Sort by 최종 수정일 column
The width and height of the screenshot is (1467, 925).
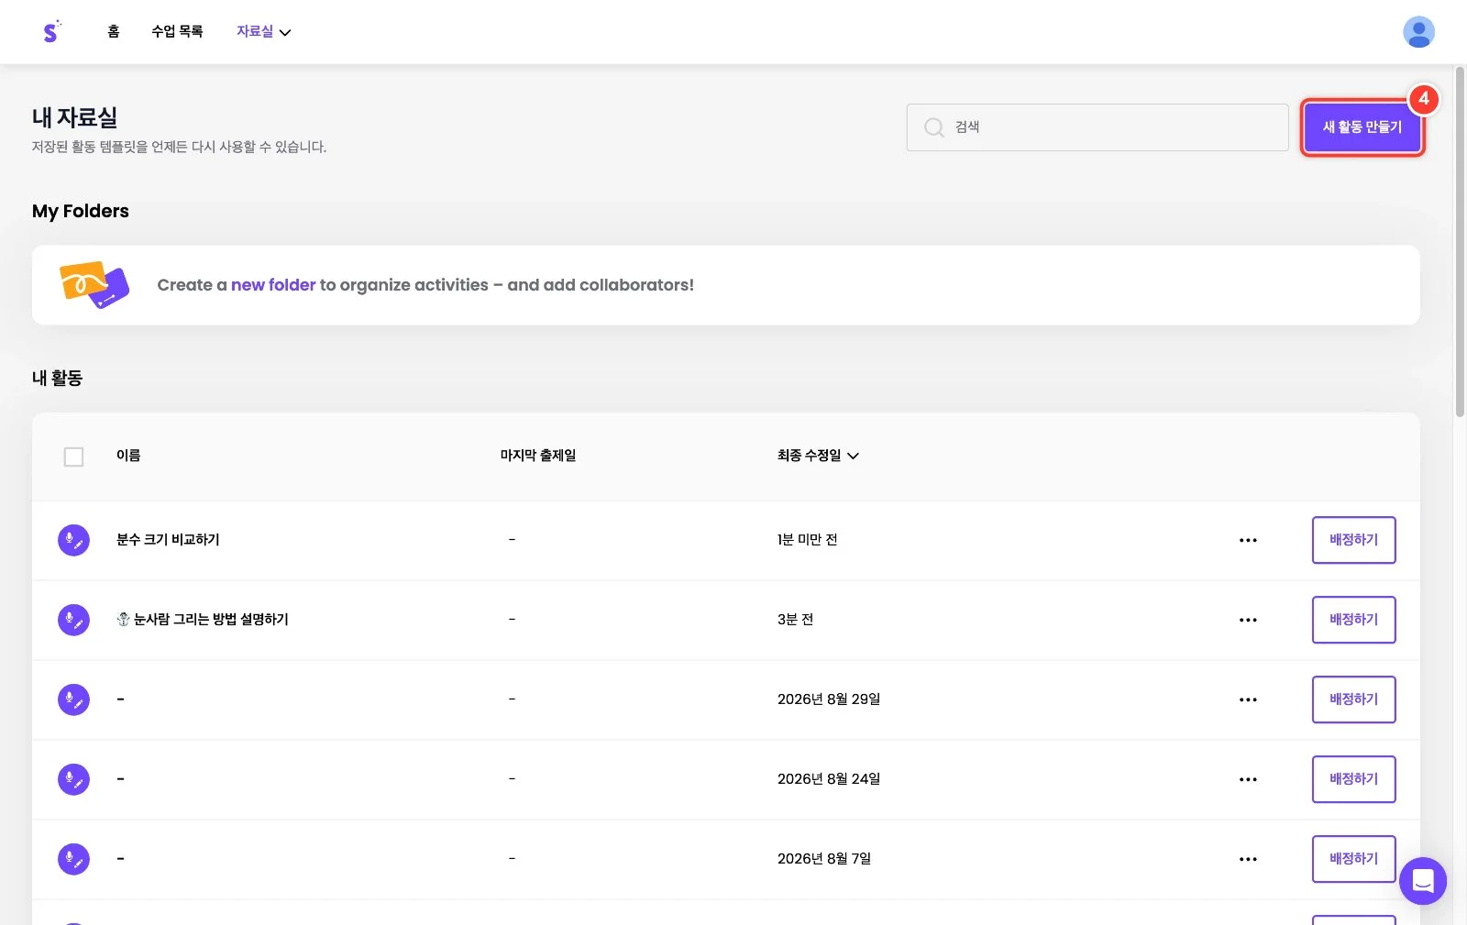(x=818, y=456)
